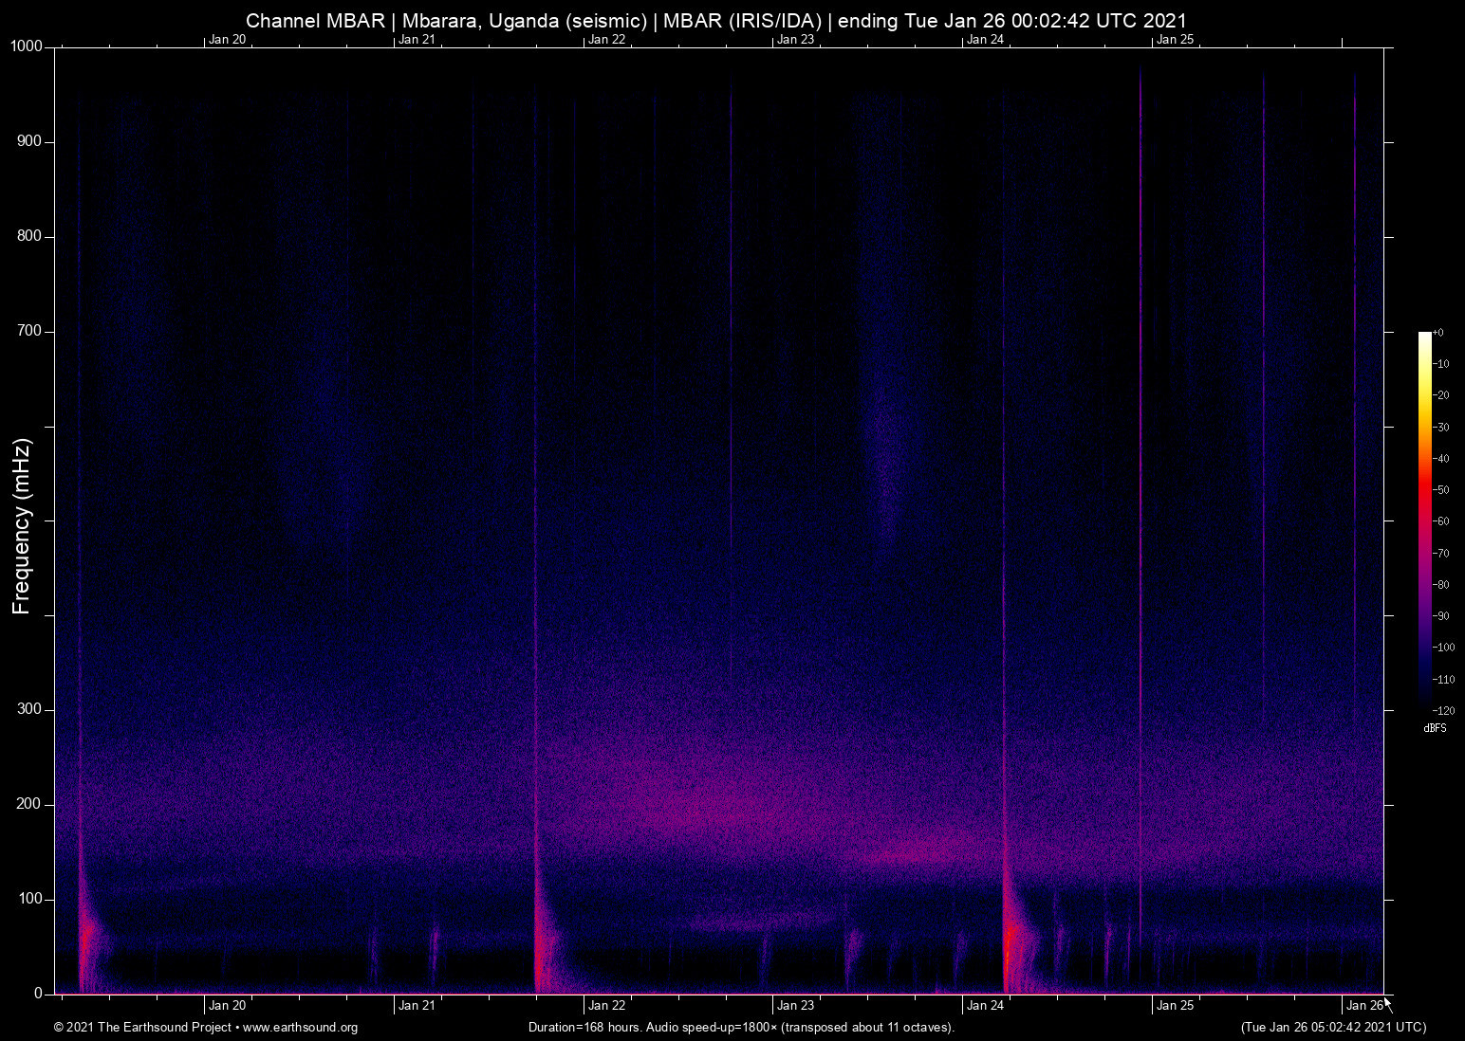Open the www.earthsound.org link
The height and width of the screenshot is (1041, 1465).
[x=301, y=1028]
